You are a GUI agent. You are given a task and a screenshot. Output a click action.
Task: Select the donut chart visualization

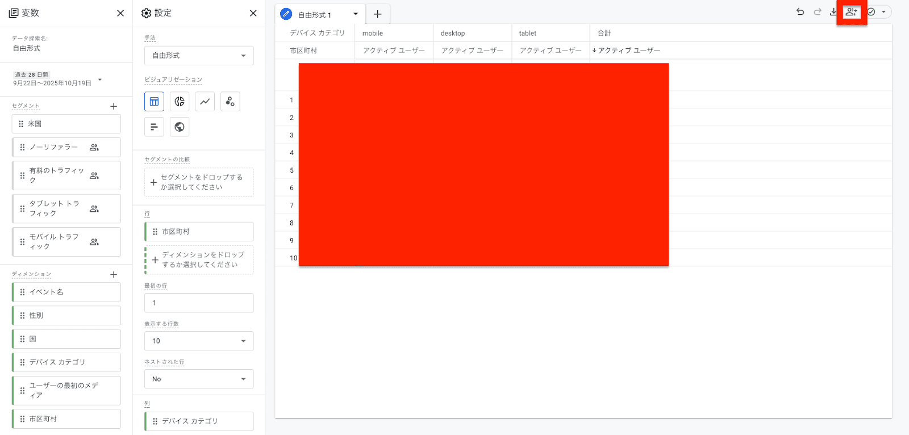click(x=180, y=102)
